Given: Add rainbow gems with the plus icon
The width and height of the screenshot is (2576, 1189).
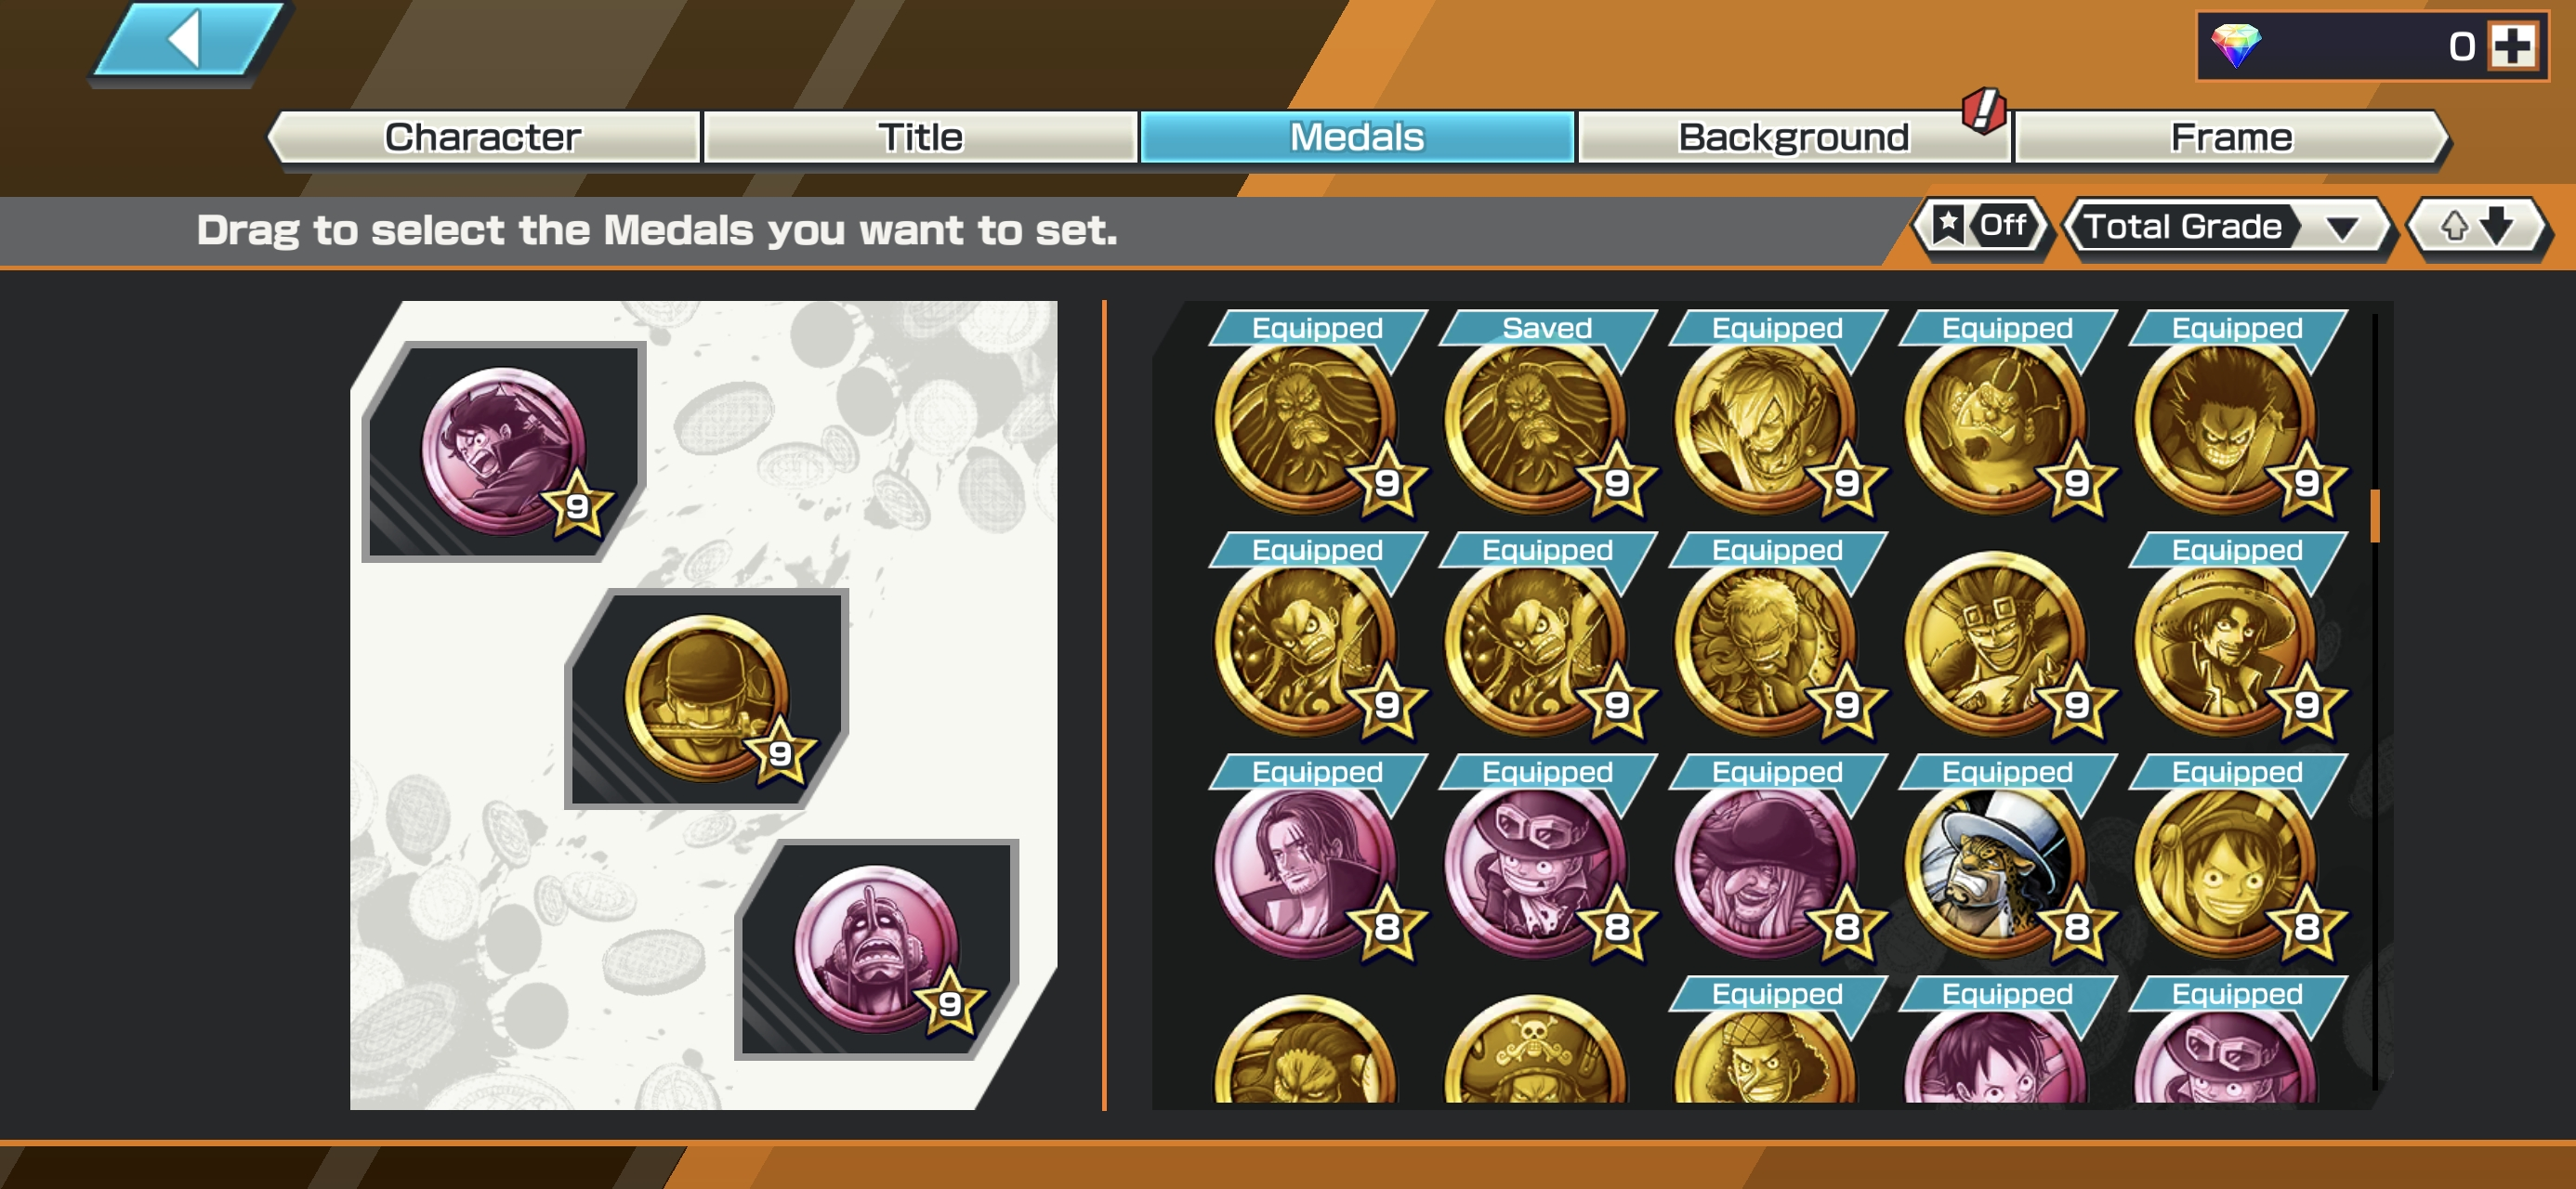Looking at the screenshot, I should [x=2513, y=46].
